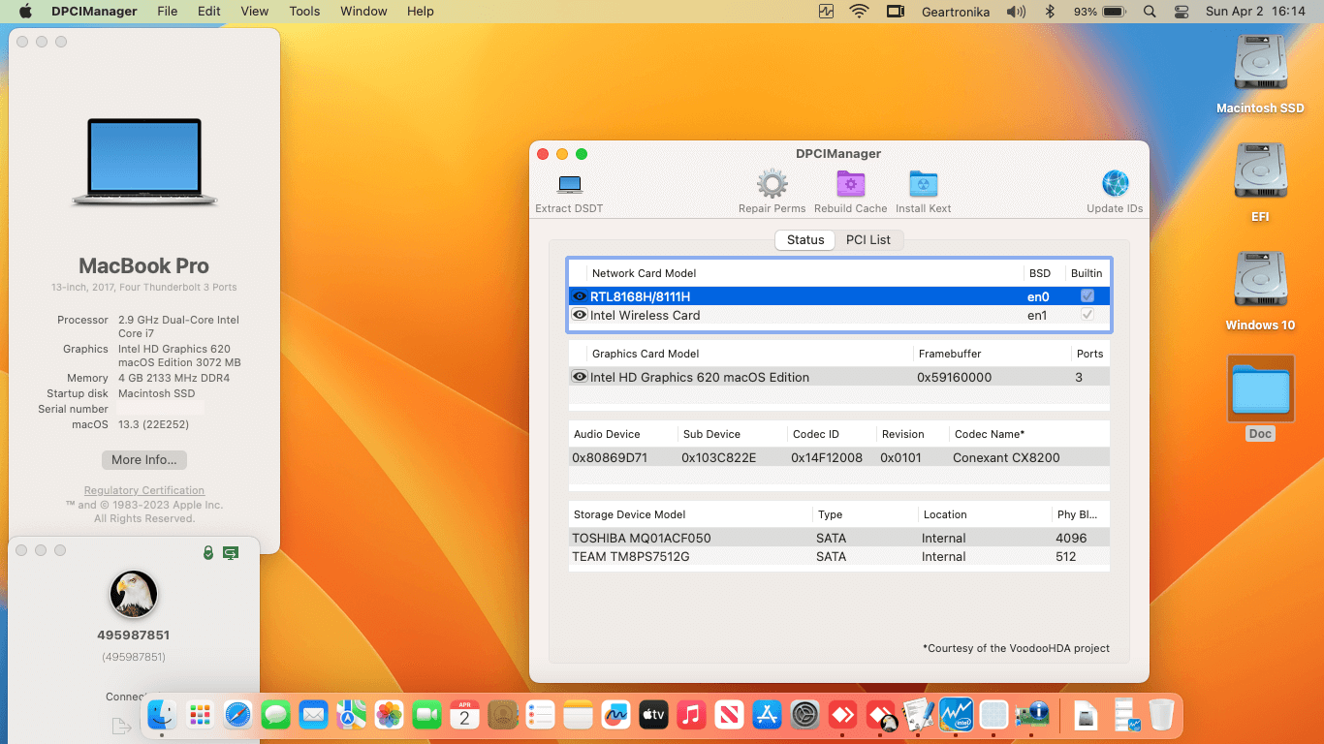
Task: Click the green monitor icon in AnyDesk window
Action: click(231, 552)
